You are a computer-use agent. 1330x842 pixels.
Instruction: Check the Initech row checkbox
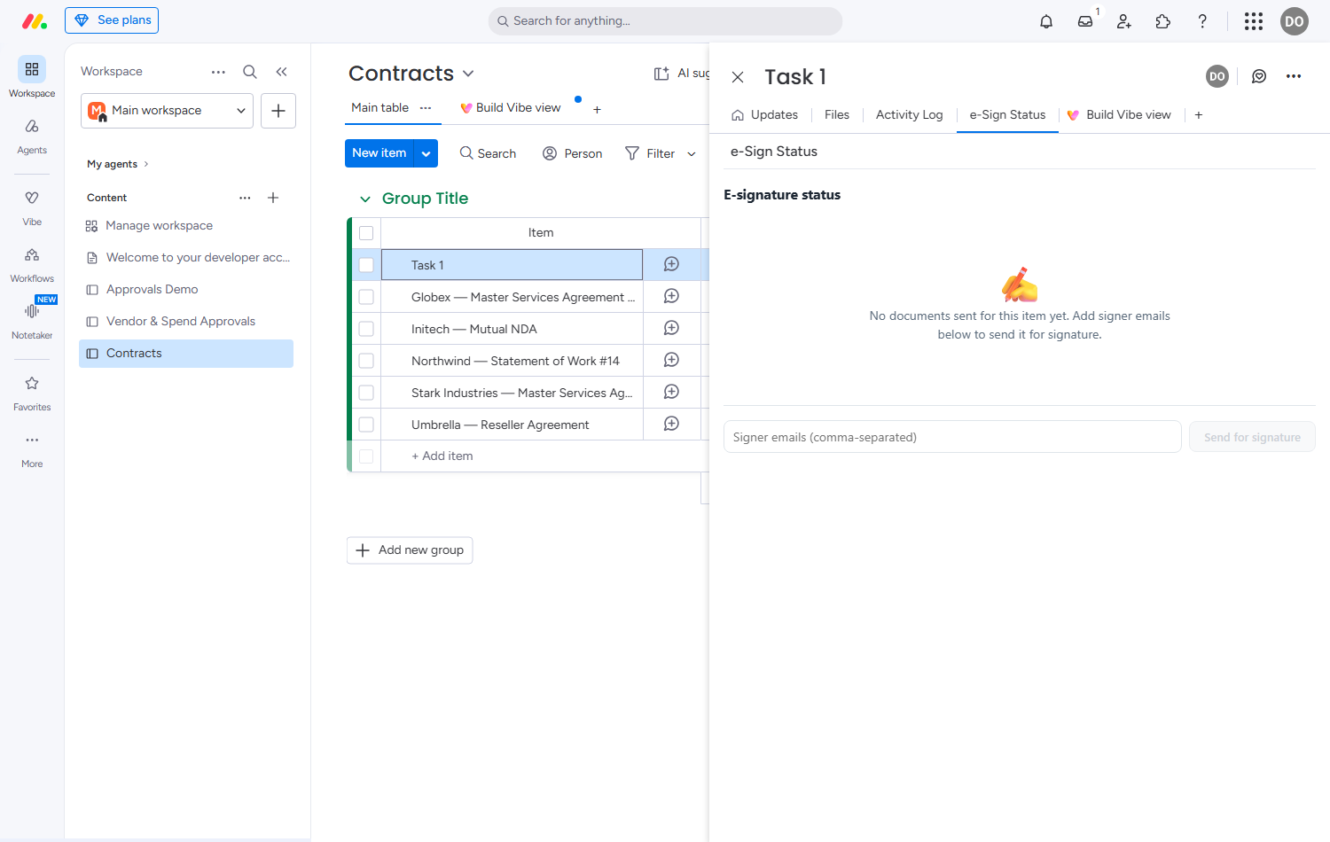(366, 329)
